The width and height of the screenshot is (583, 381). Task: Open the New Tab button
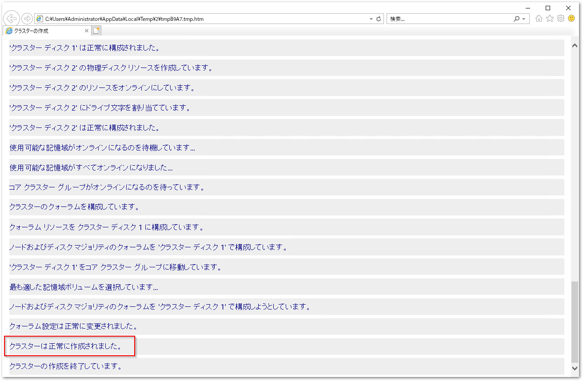pyautogui.click(x=96, y=30)
